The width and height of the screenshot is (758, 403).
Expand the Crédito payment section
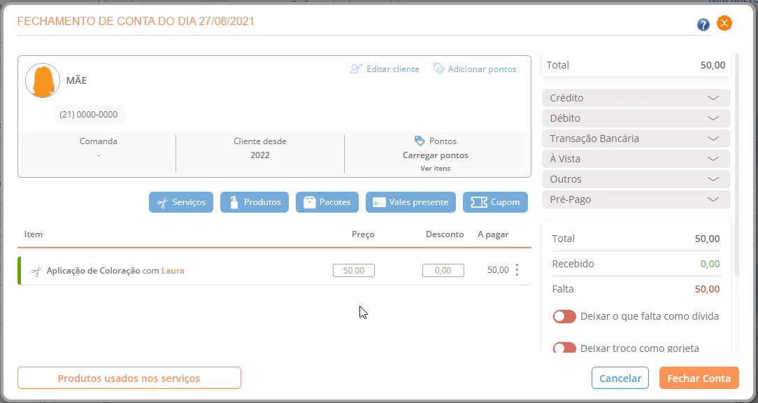pos(636,98)
